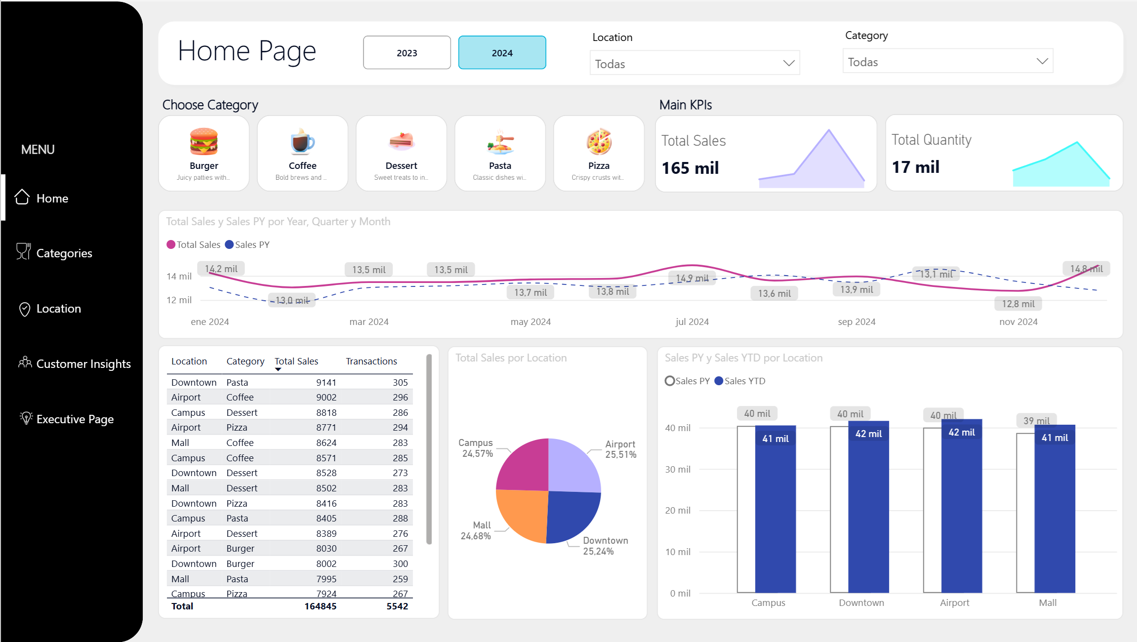Open the Categories page from sidebar
Screen dimensions: 1137x642
[x=64, y=253]
